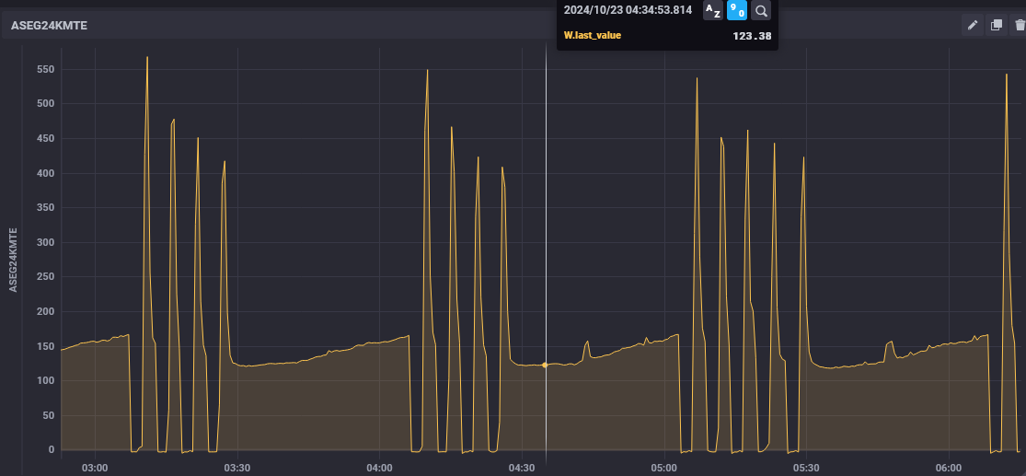Viewport: 1026px width, 476px height.
Task: Click the 04:00 label on the time axis
Action: click(x=379, y=468)
